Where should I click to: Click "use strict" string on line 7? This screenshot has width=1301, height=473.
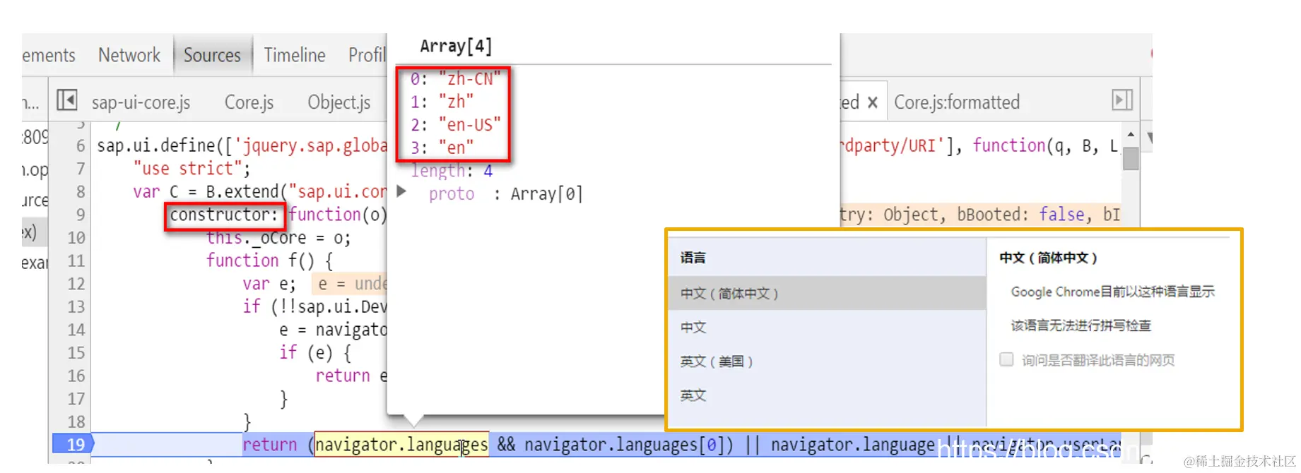pos(187,169)
